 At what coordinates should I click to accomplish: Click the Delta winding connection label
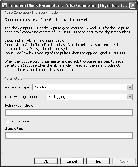[25, 97]
